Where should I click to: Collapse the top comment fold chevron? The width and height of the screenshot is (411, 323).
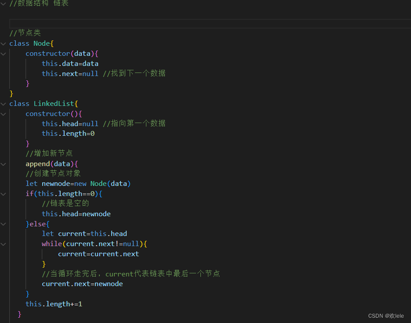4,4
